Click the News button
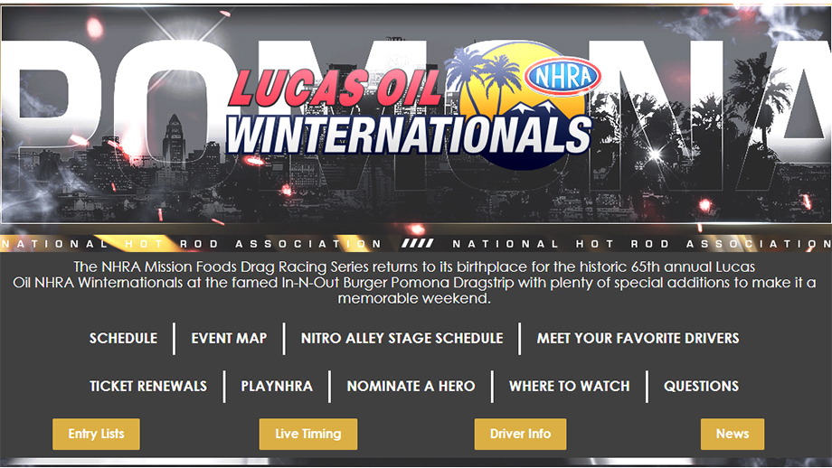Viewport: 832px width, 468px height. coord(733,434)
